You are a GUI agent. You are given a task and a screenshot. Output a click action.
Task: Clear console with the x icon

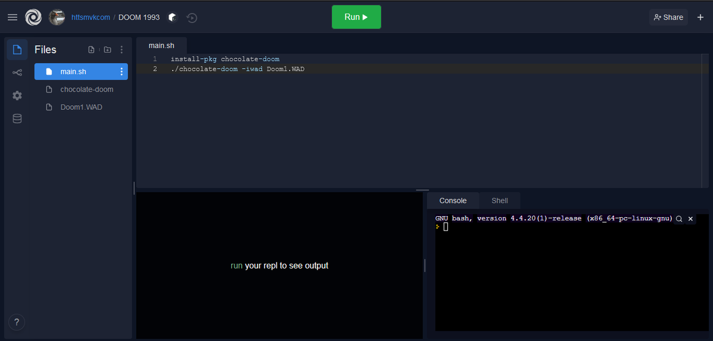[x=690, y=219]
